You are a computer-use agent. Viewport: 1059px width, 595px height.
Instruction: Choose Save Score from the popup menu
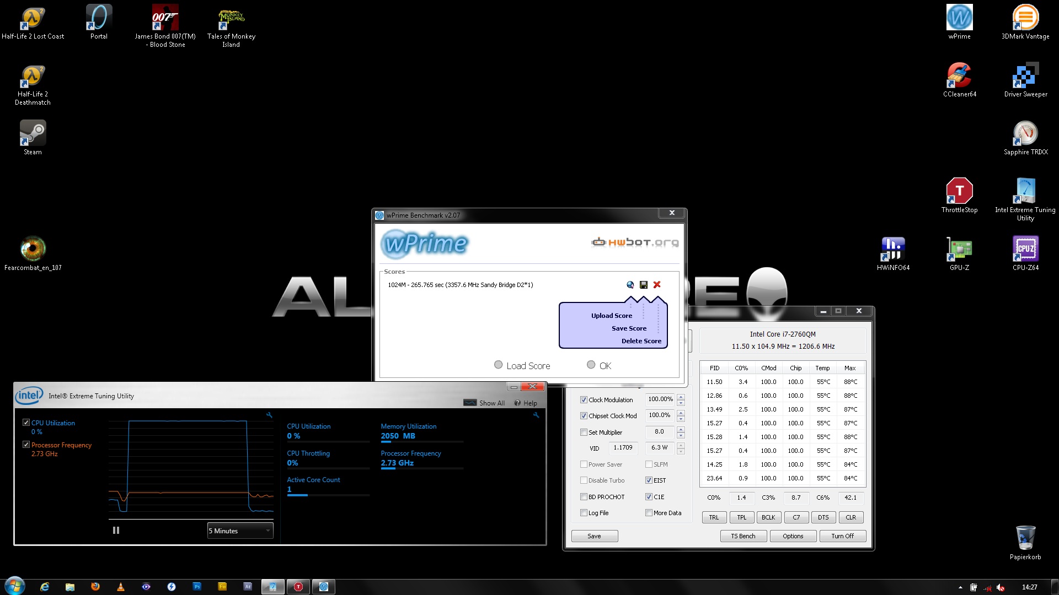pyautogui.click(x=629, y=328)
